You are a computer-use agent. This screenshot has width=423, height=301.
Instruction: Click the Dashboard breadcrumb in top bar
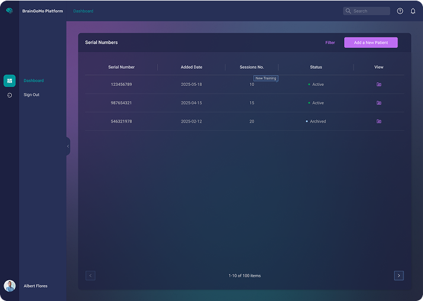coord(84,11)
